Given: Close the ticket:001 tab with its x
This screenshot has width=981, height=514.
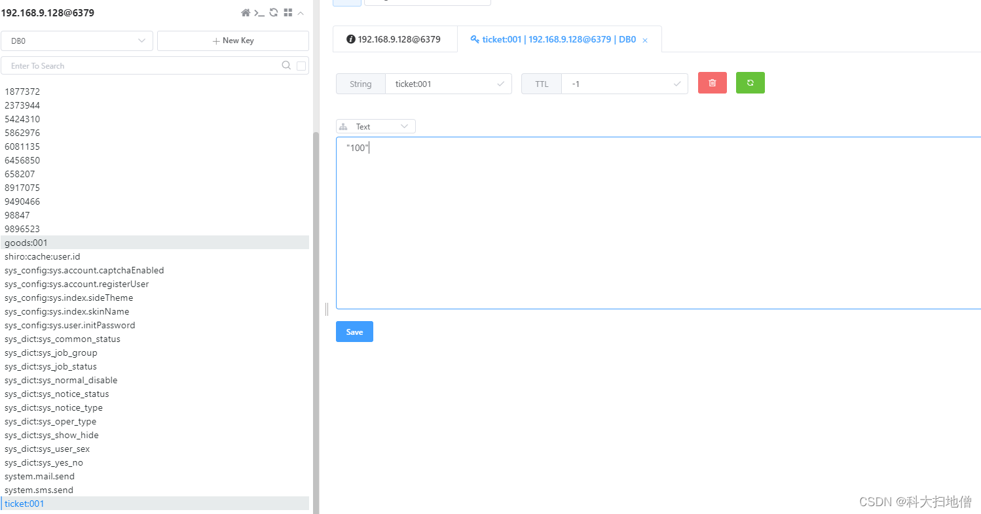Looking at the screenshot, I should click(x=645, y=39).
